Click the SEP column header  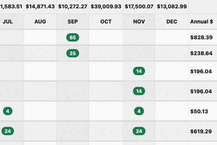(x=73, y=22)
